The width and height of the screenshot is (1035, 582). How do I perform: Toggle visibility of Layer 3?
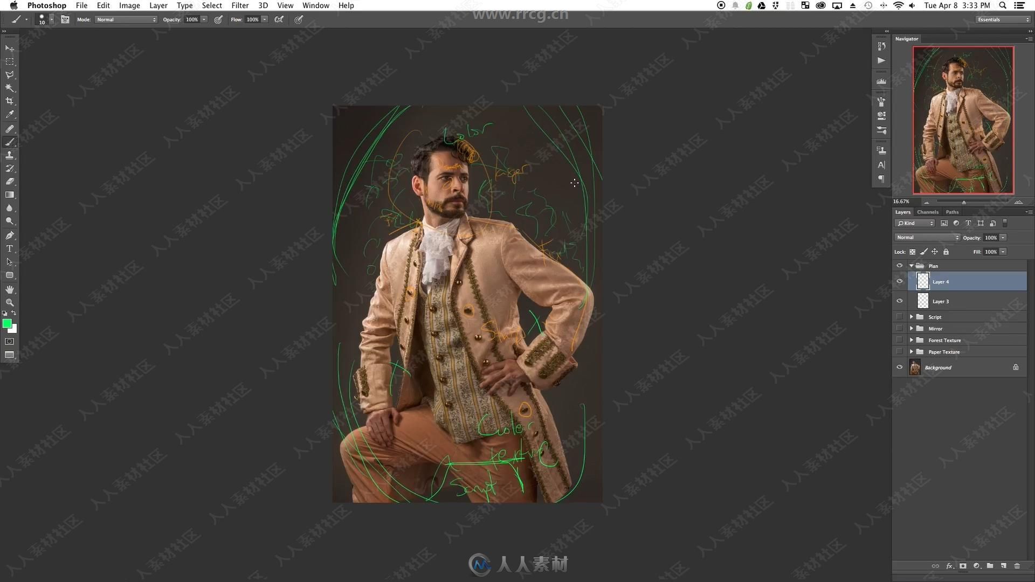point(899,301)
